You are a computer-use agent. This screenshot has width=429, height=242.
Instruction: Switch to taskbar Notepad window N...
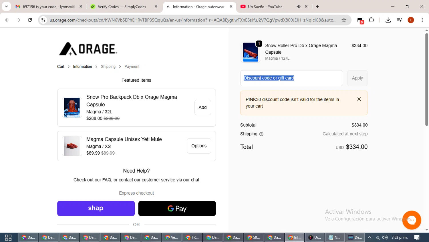[335, 237]
